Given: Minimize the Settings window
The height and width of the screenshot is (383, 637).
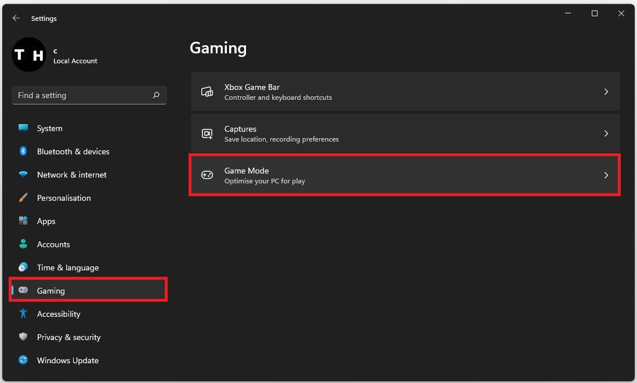Looking at the screenshot, I should click(568, 13).
